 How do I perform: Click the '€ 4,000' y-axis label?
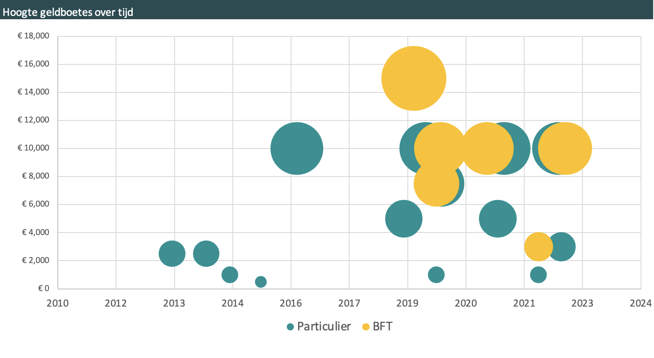coord(36,233)
